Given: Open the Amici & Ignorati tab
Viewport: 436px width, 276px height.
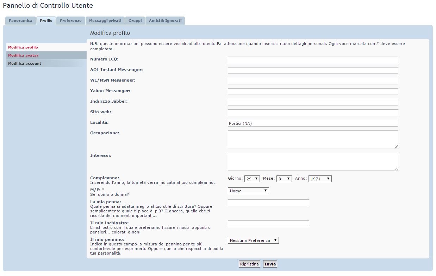Looking at the screenshot, I should (165, 21).
